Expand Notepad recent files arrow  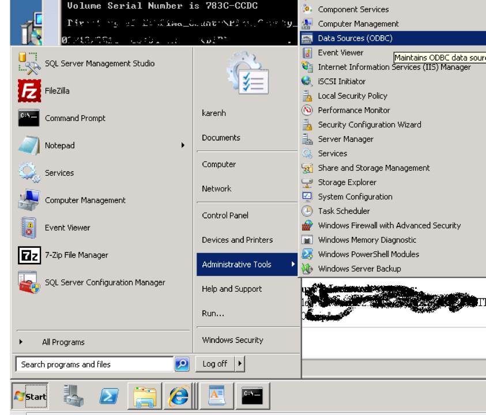point(183,145)
